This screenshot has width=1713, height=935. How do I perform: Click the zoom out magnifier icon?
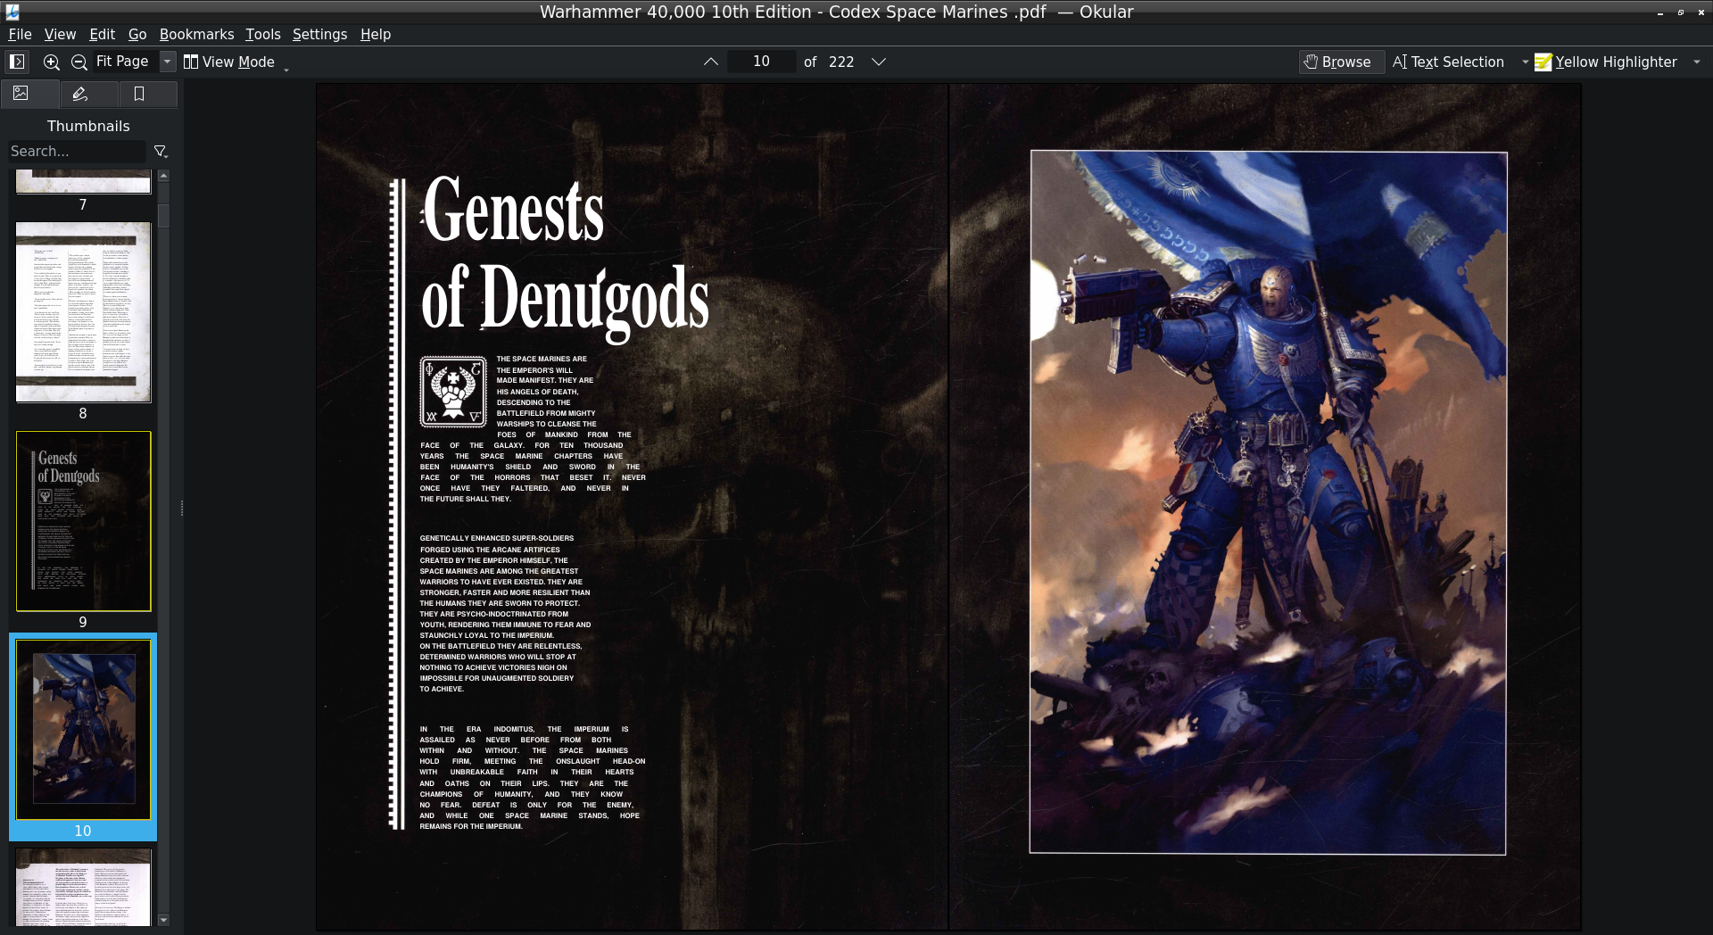79,62
